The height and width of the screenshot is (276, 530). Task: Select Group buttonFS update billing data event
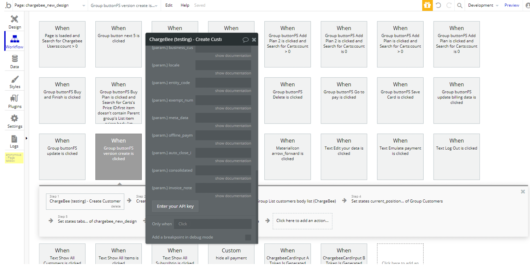457,101
